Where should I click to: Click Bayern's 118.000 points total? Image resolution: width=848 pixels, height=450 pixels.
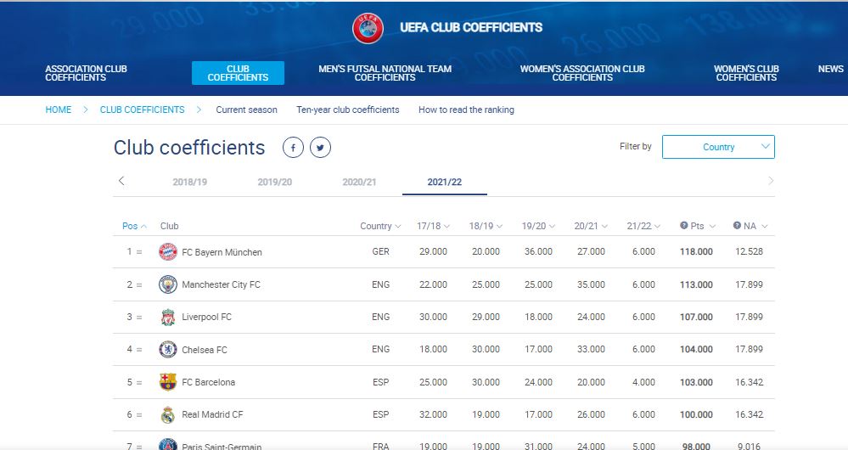click(x=696, y=251)
